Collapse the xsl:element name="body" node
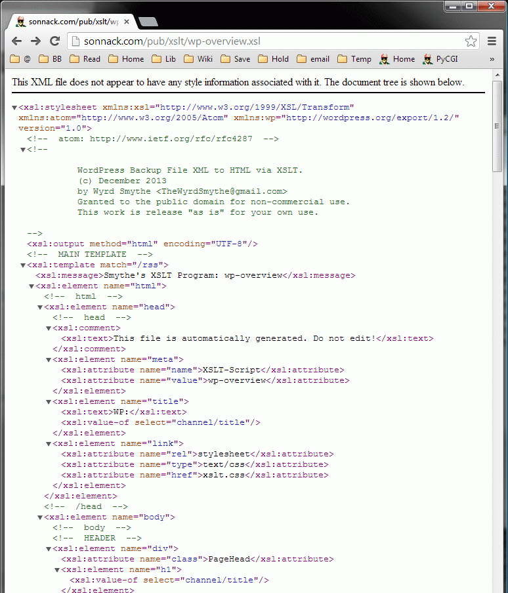The height and width of the screenshot is (593, 508). point(40,517)
